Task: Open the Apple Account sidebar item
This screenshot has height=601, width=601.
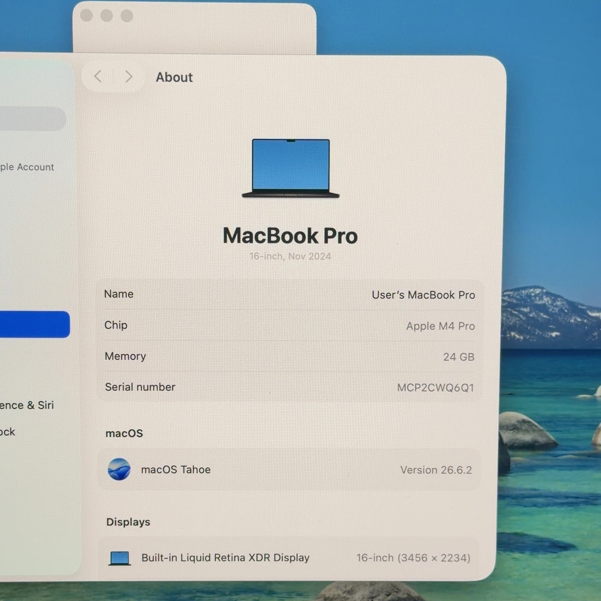Action: click(x=27, y=167)
